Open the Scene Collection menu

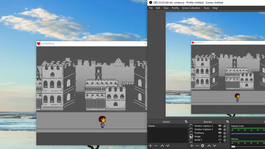(x=191, y=8)
